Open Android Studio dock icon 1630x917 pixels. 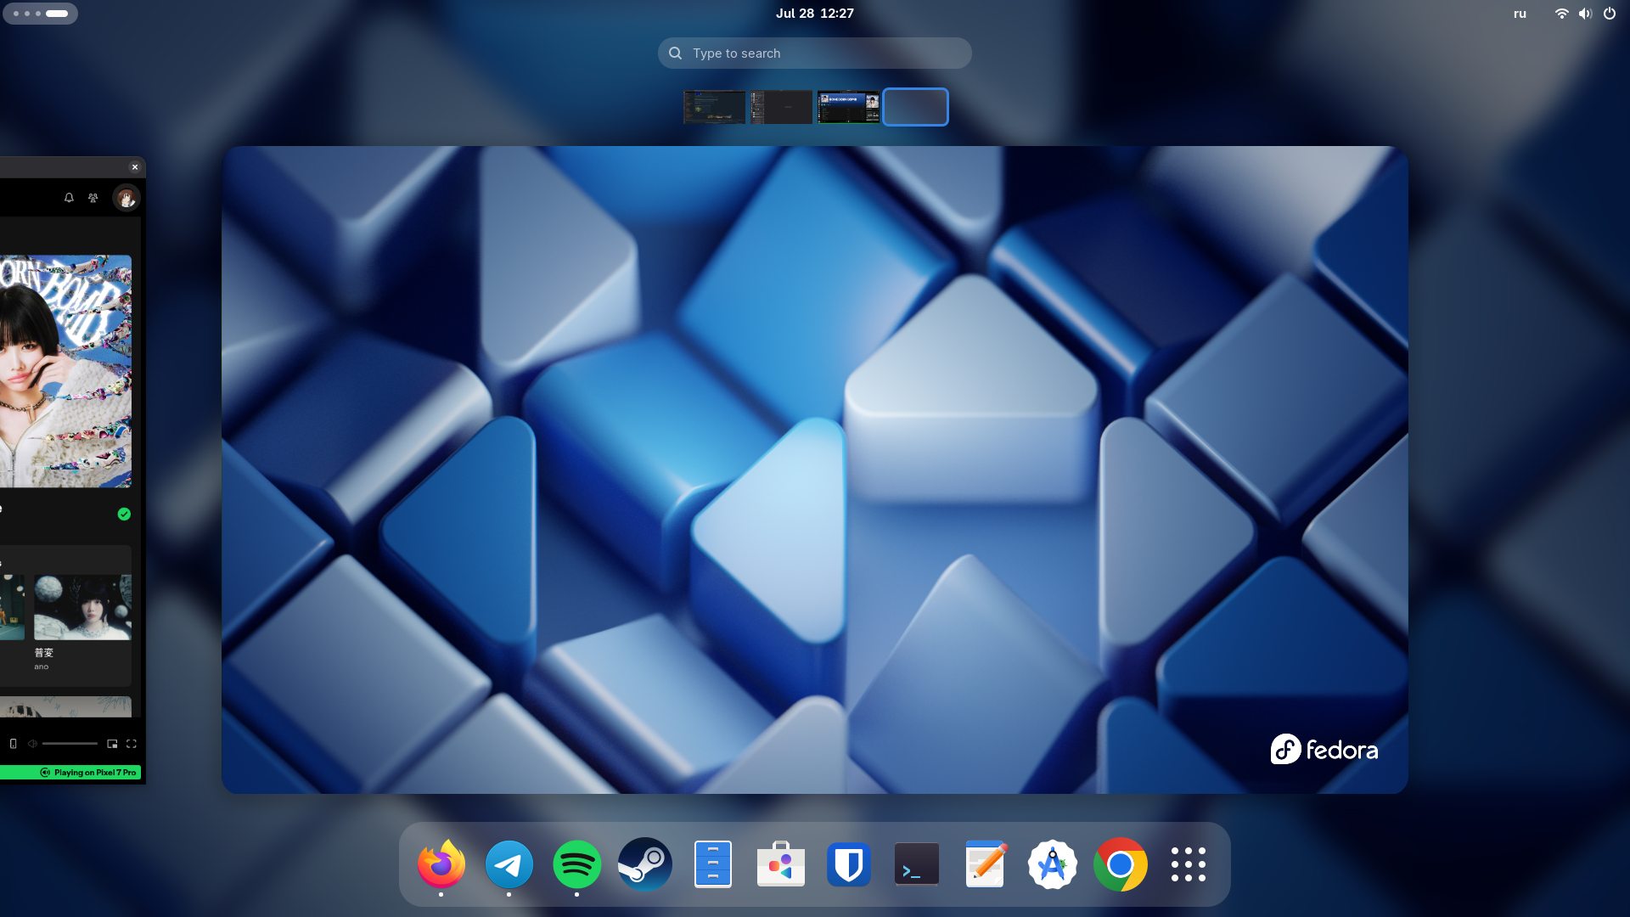(1052, 864)
